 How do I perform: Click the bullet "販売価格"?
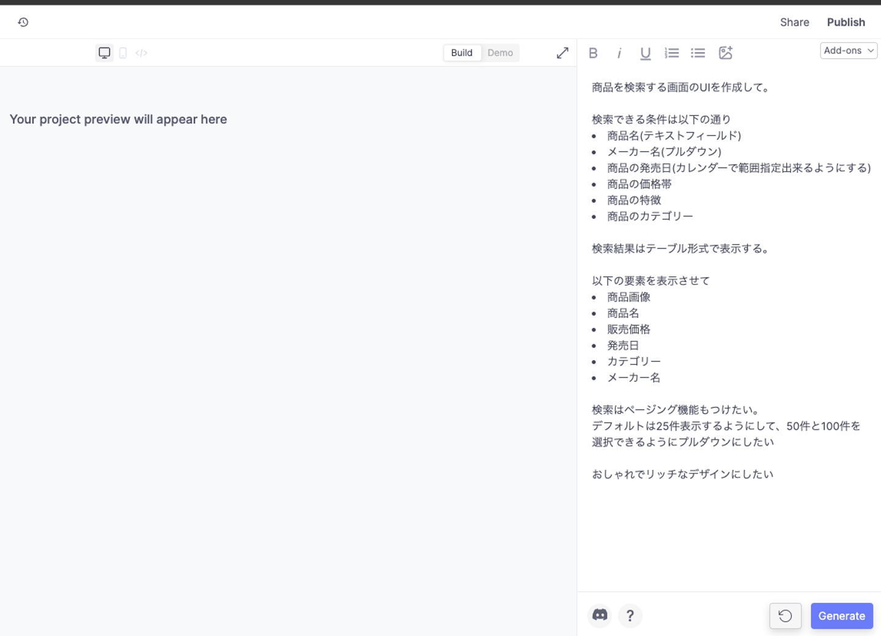(x=629, y=330)
